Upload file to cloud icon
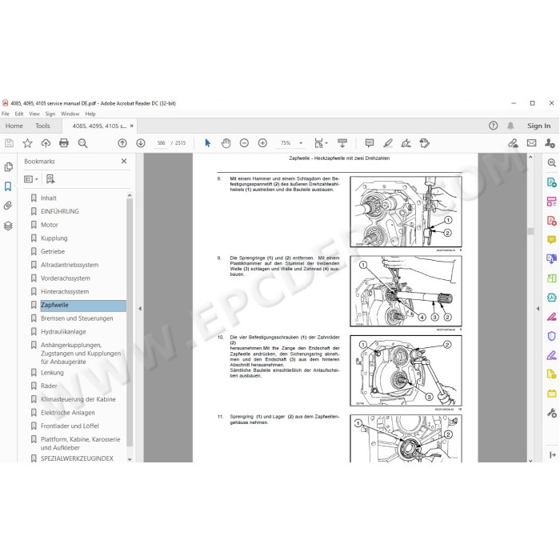Viewport: 560px width, 560px height. pyautogui.click(x=46, y=143)
